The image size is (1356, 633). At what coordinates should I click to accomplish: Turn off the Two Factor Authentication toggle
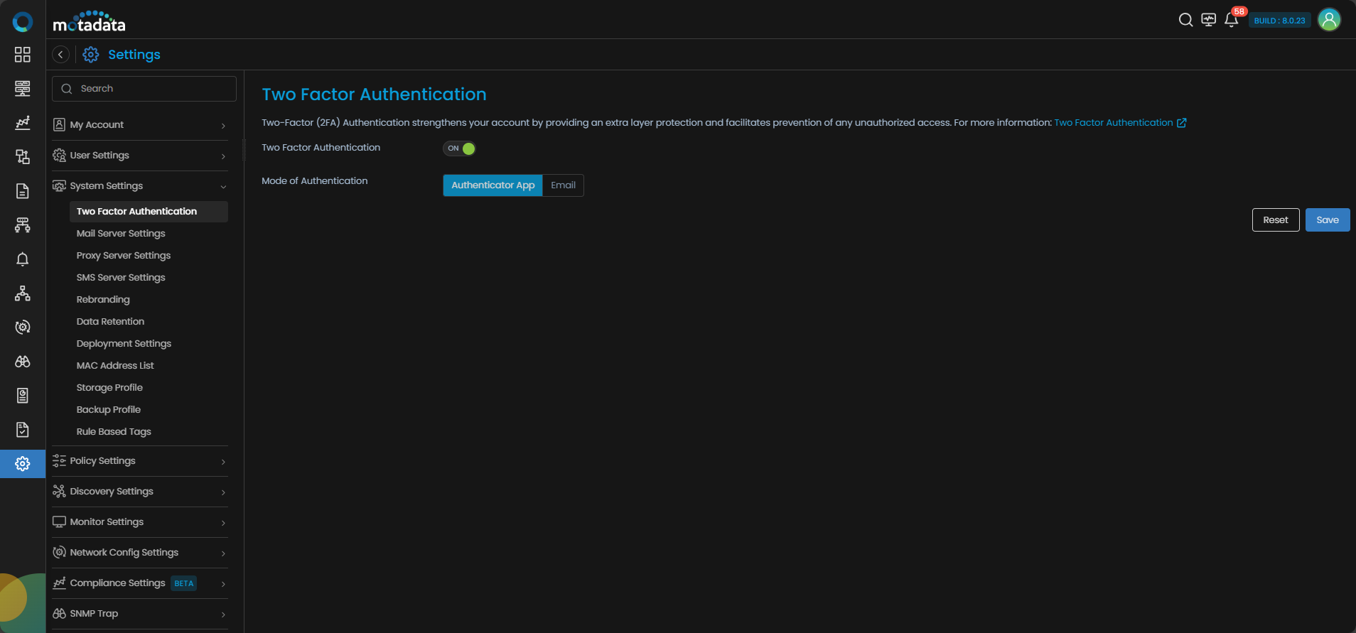click(x=459, y=148)
